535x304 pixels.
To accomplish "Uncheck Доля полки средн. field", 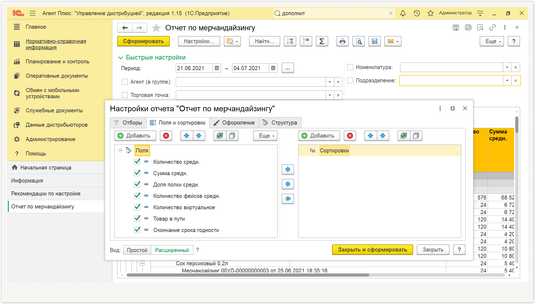I will click(137, 184).
